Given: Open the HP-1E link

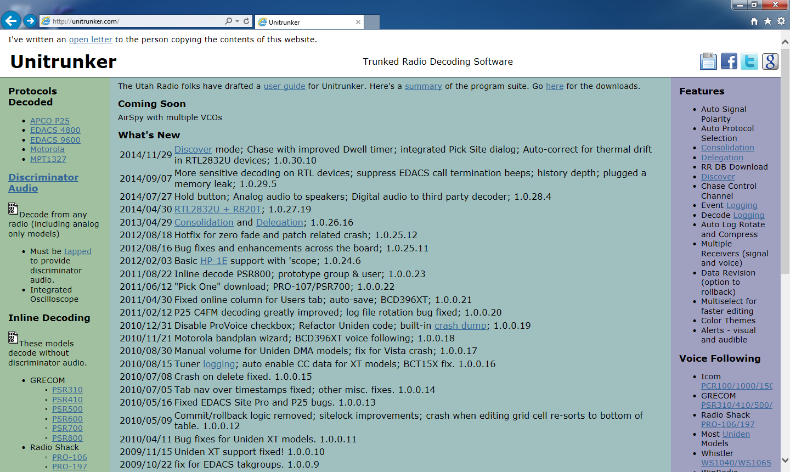Looking at the screenshot, I should 213,261.
